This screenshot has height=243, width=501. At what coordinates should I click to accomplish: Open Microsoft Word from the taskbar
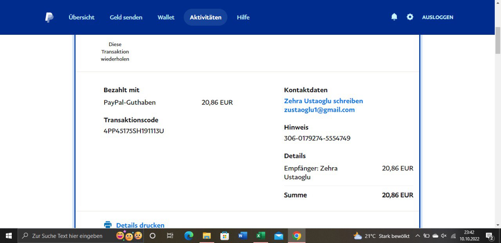(x=243, y=236)
